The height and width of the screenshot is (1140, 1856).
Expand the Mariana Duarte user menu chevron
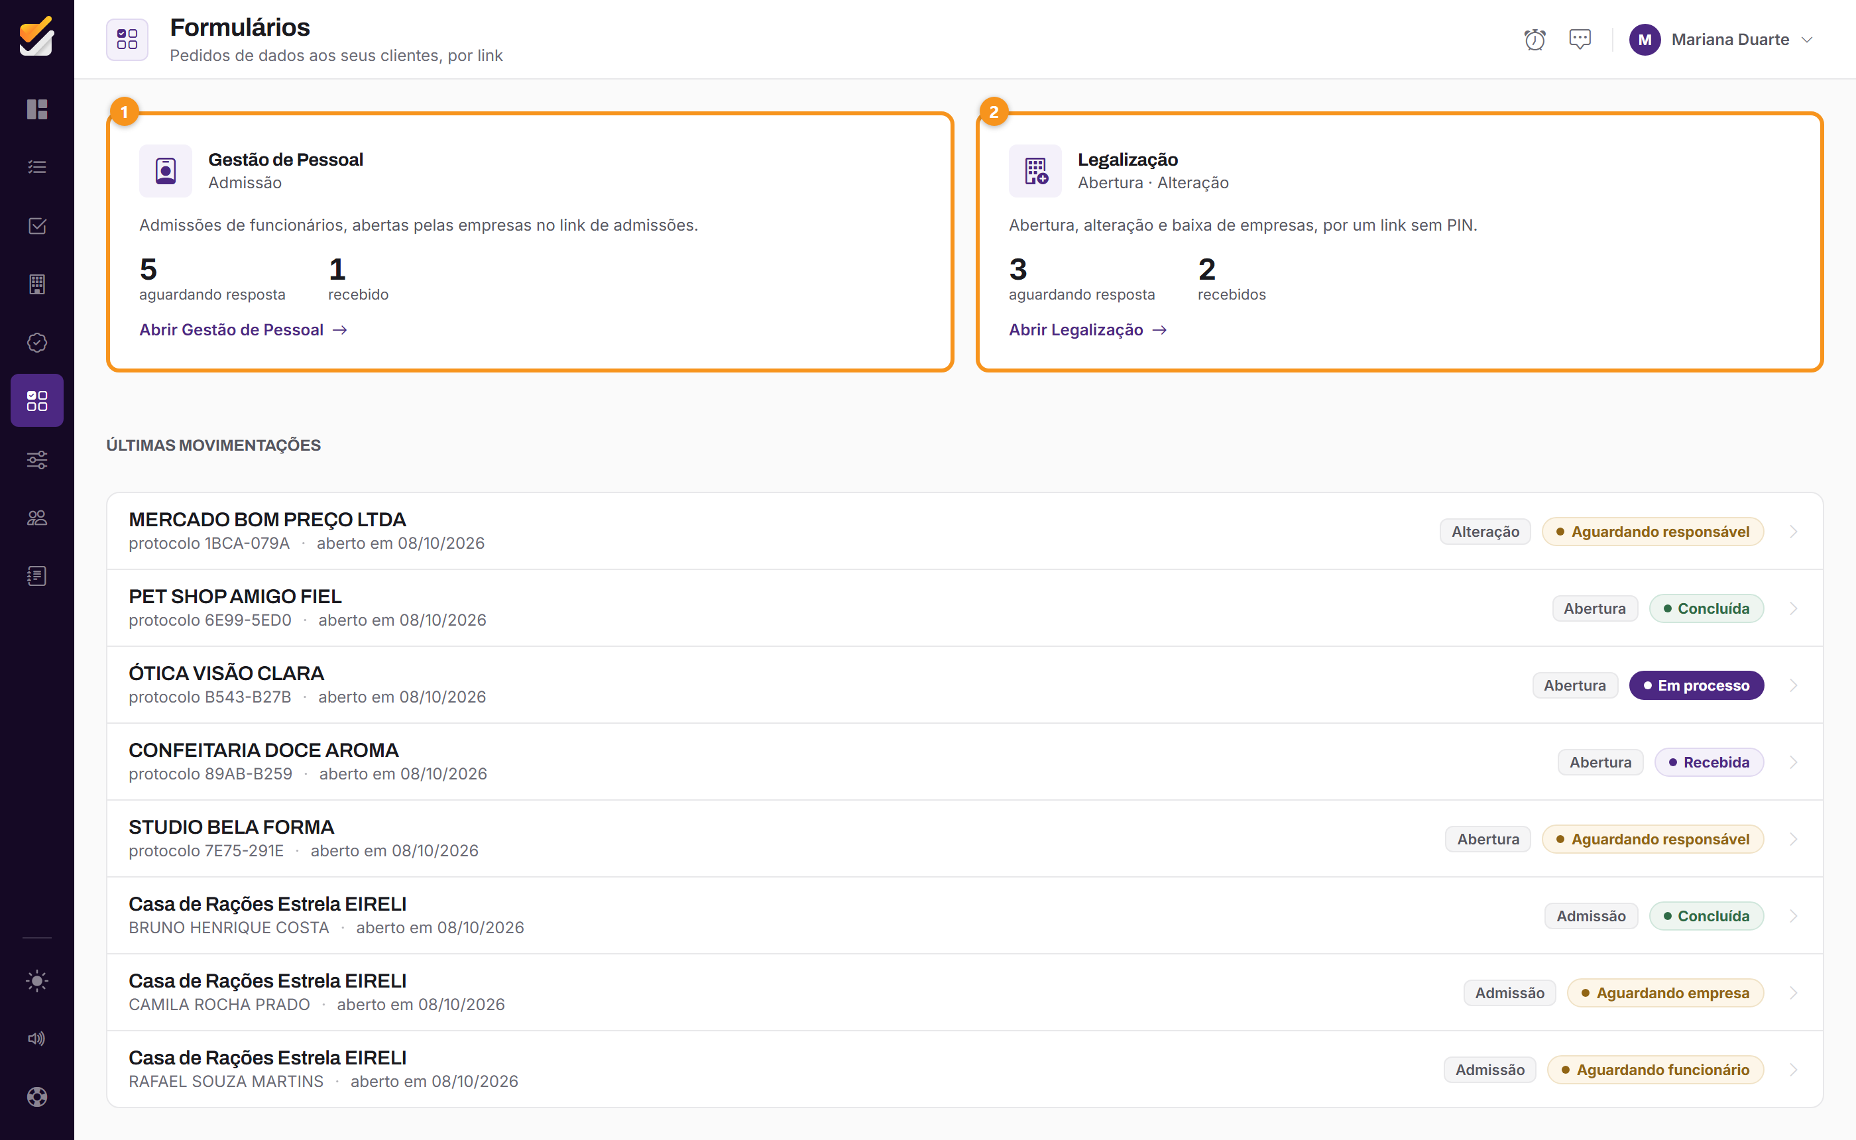[x=1807, y=40]
